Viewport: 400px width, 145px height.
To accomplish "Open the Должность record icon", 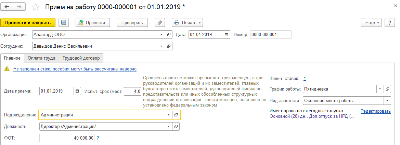I will pyautogui.click(x=176, y=126).
